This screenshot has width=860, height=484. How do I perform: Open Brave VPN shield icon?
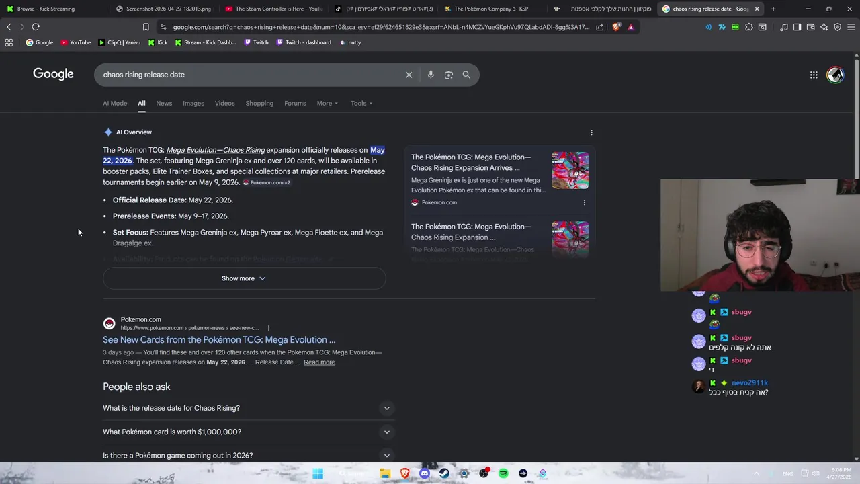[837, 27]
